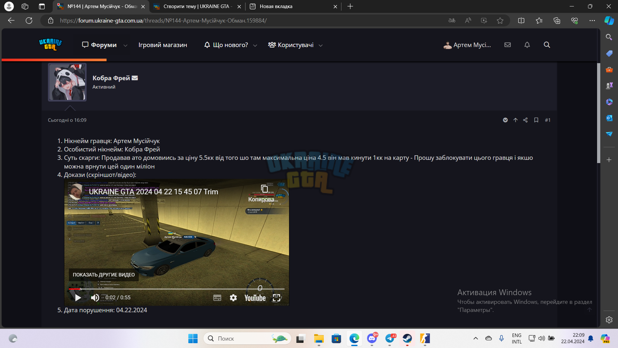The height and width of the screenshot is (348, 618).
Task: Click 'ПОКАЗАТЬ ДРУГИЕ ВИДЕО' button
Action: coord(104,275)
